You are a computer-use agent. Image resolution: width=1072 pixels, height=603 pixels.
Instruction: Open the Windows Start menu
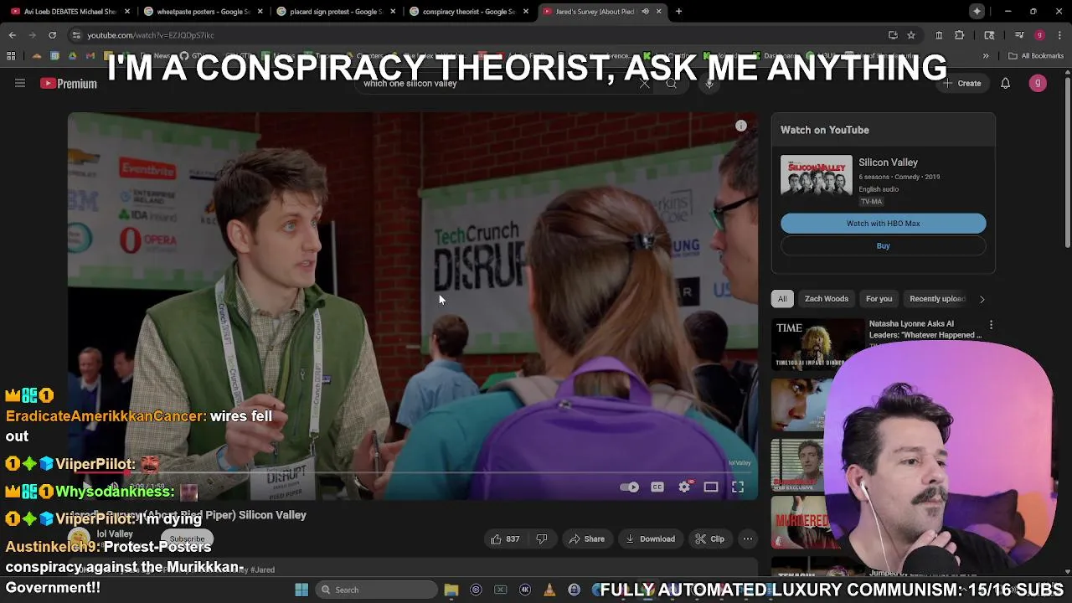301,590
